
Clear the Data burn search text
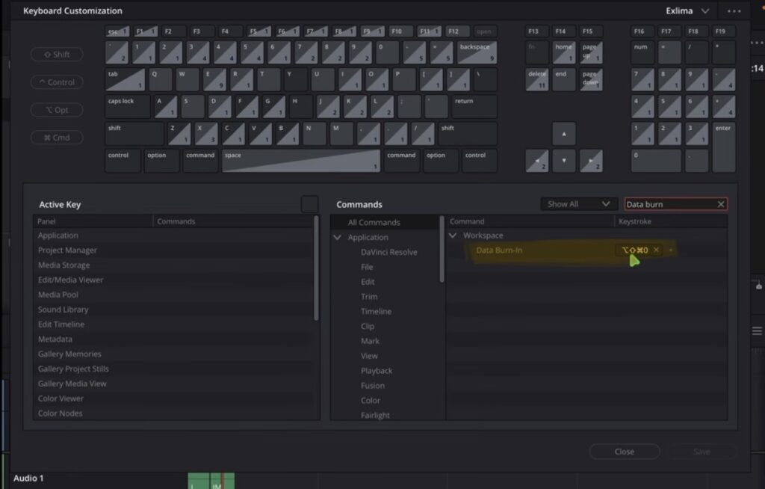click(721, 204)
